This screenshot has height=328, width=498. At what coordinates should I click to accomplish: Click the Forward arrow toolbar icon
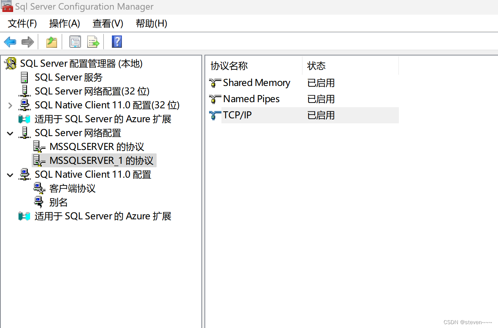pos(27,42)
